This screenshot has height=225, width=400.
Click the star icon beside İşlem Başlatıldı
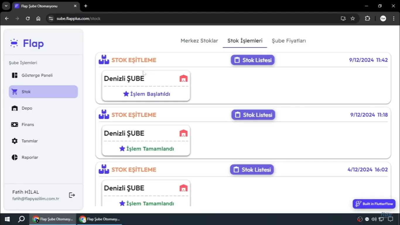[126, 94]
